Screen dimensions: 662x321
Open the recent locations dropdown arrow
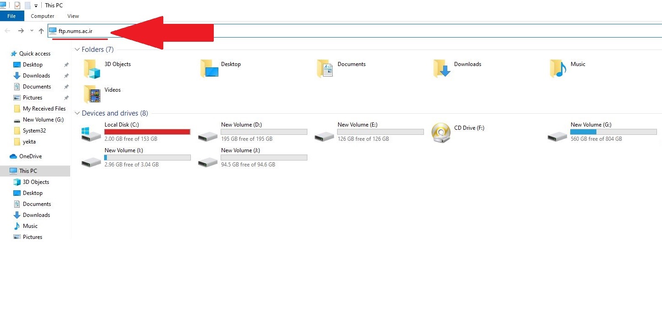[x=32, y=31]
